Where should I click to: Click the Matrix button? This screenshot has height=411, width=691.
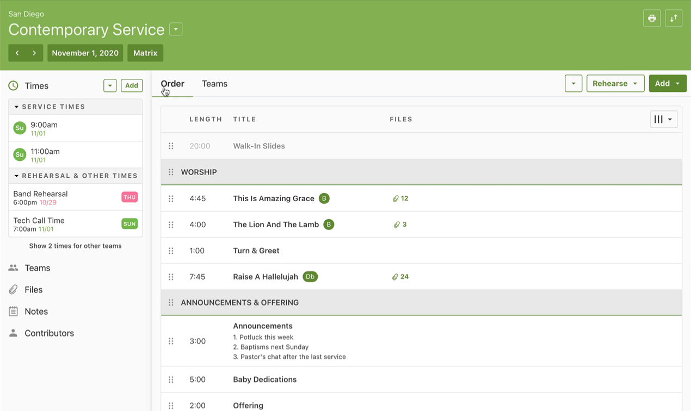tap(145, 53)
